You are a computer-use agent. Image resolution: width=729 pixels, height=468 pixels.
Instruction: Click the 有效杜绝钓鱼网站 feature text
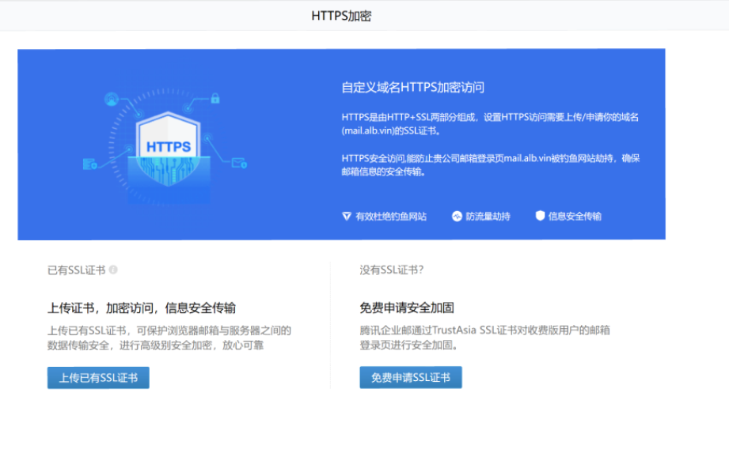pyautogui.click(x=391, y=216)
